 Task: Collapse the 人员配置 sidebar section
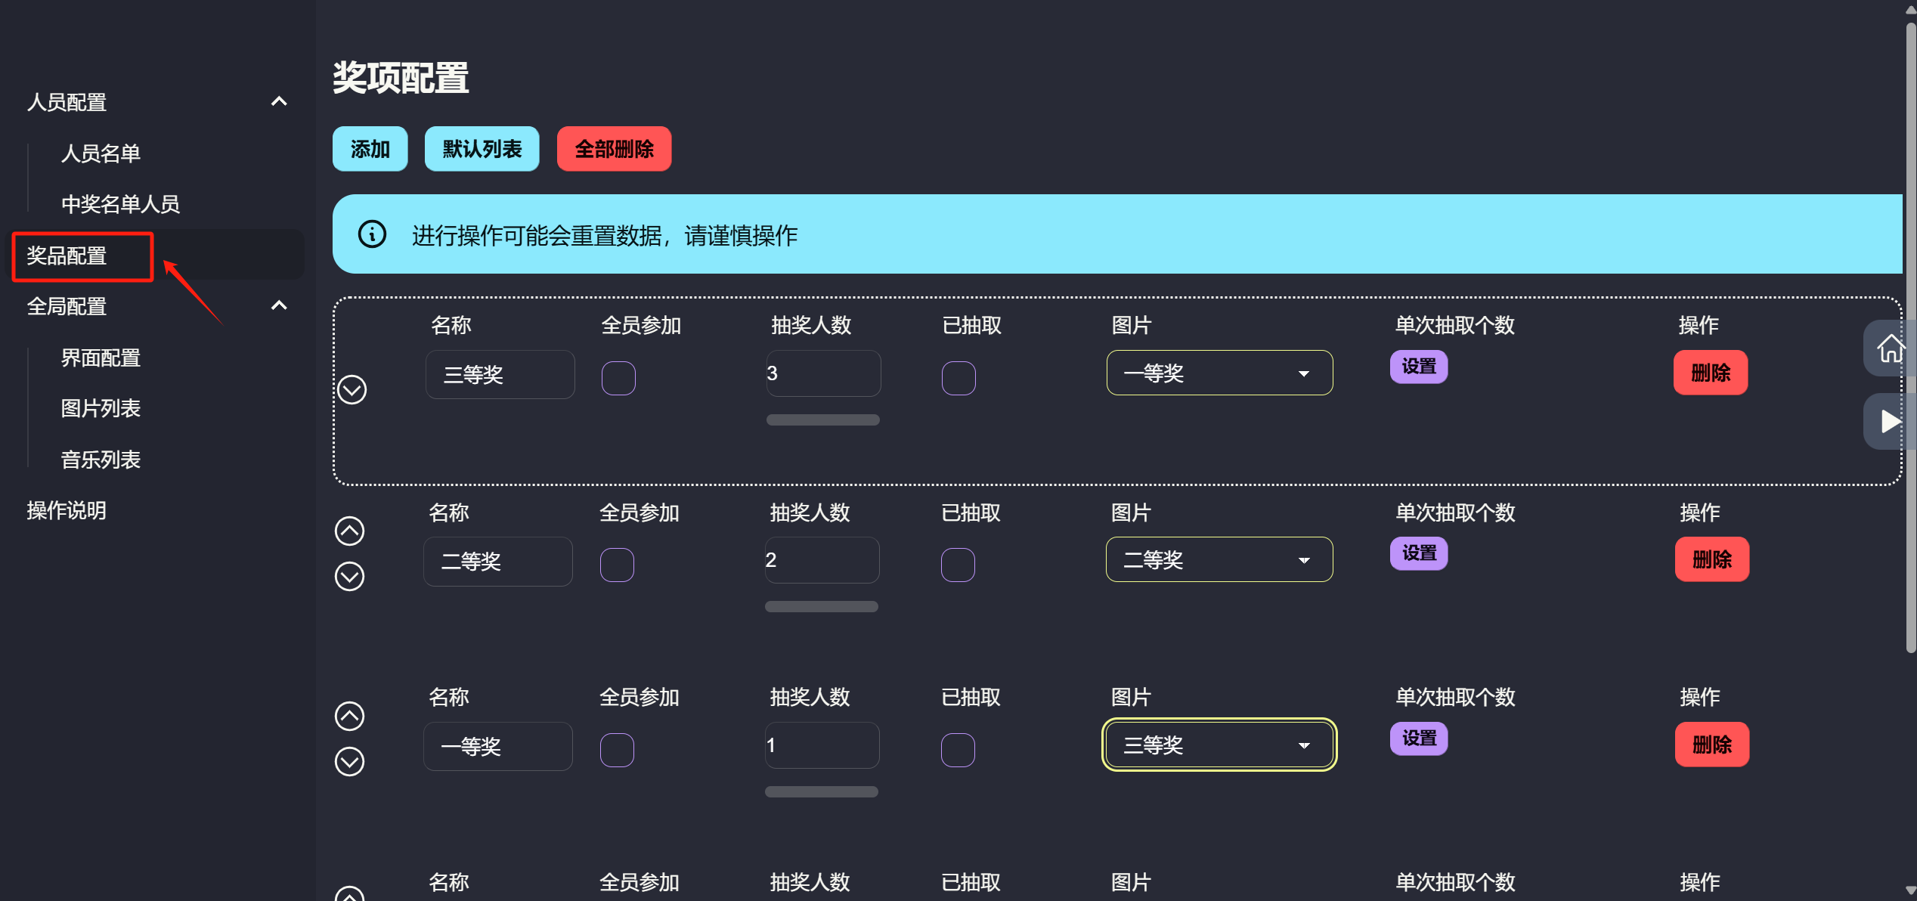(x=279, y=101)
